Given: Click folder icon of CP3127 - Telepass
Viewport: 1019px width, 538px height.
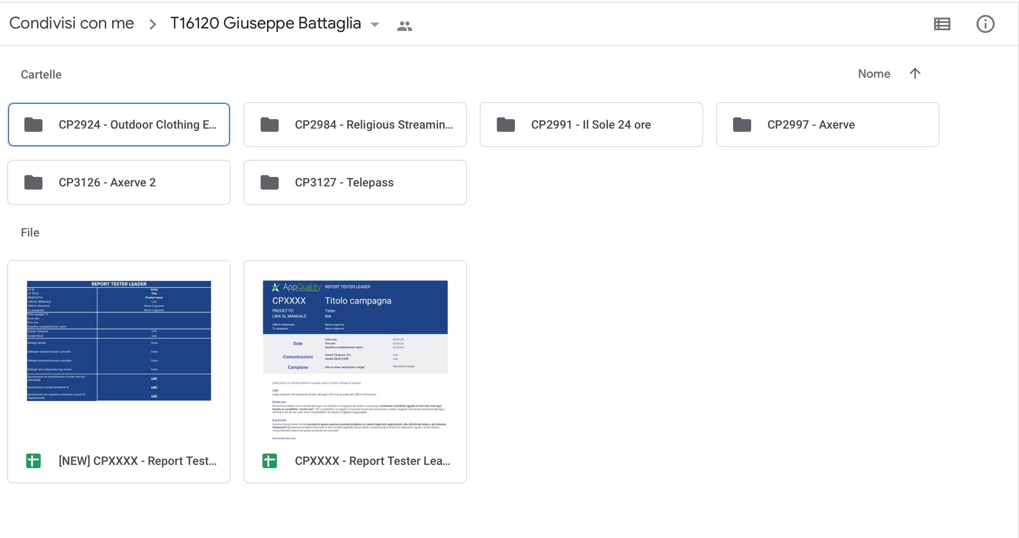Looking at the screenshot, I should pyautogui.click(x=269, y=182).
